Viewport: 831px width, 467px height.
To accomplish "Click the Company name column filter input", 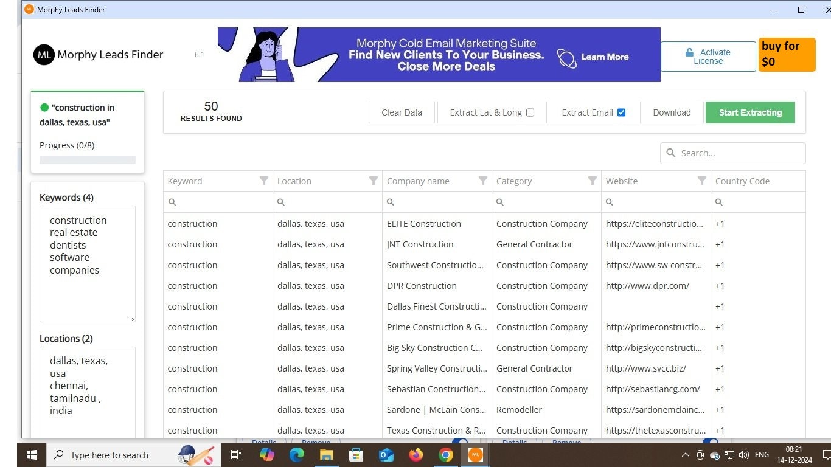I will [437, 202].
